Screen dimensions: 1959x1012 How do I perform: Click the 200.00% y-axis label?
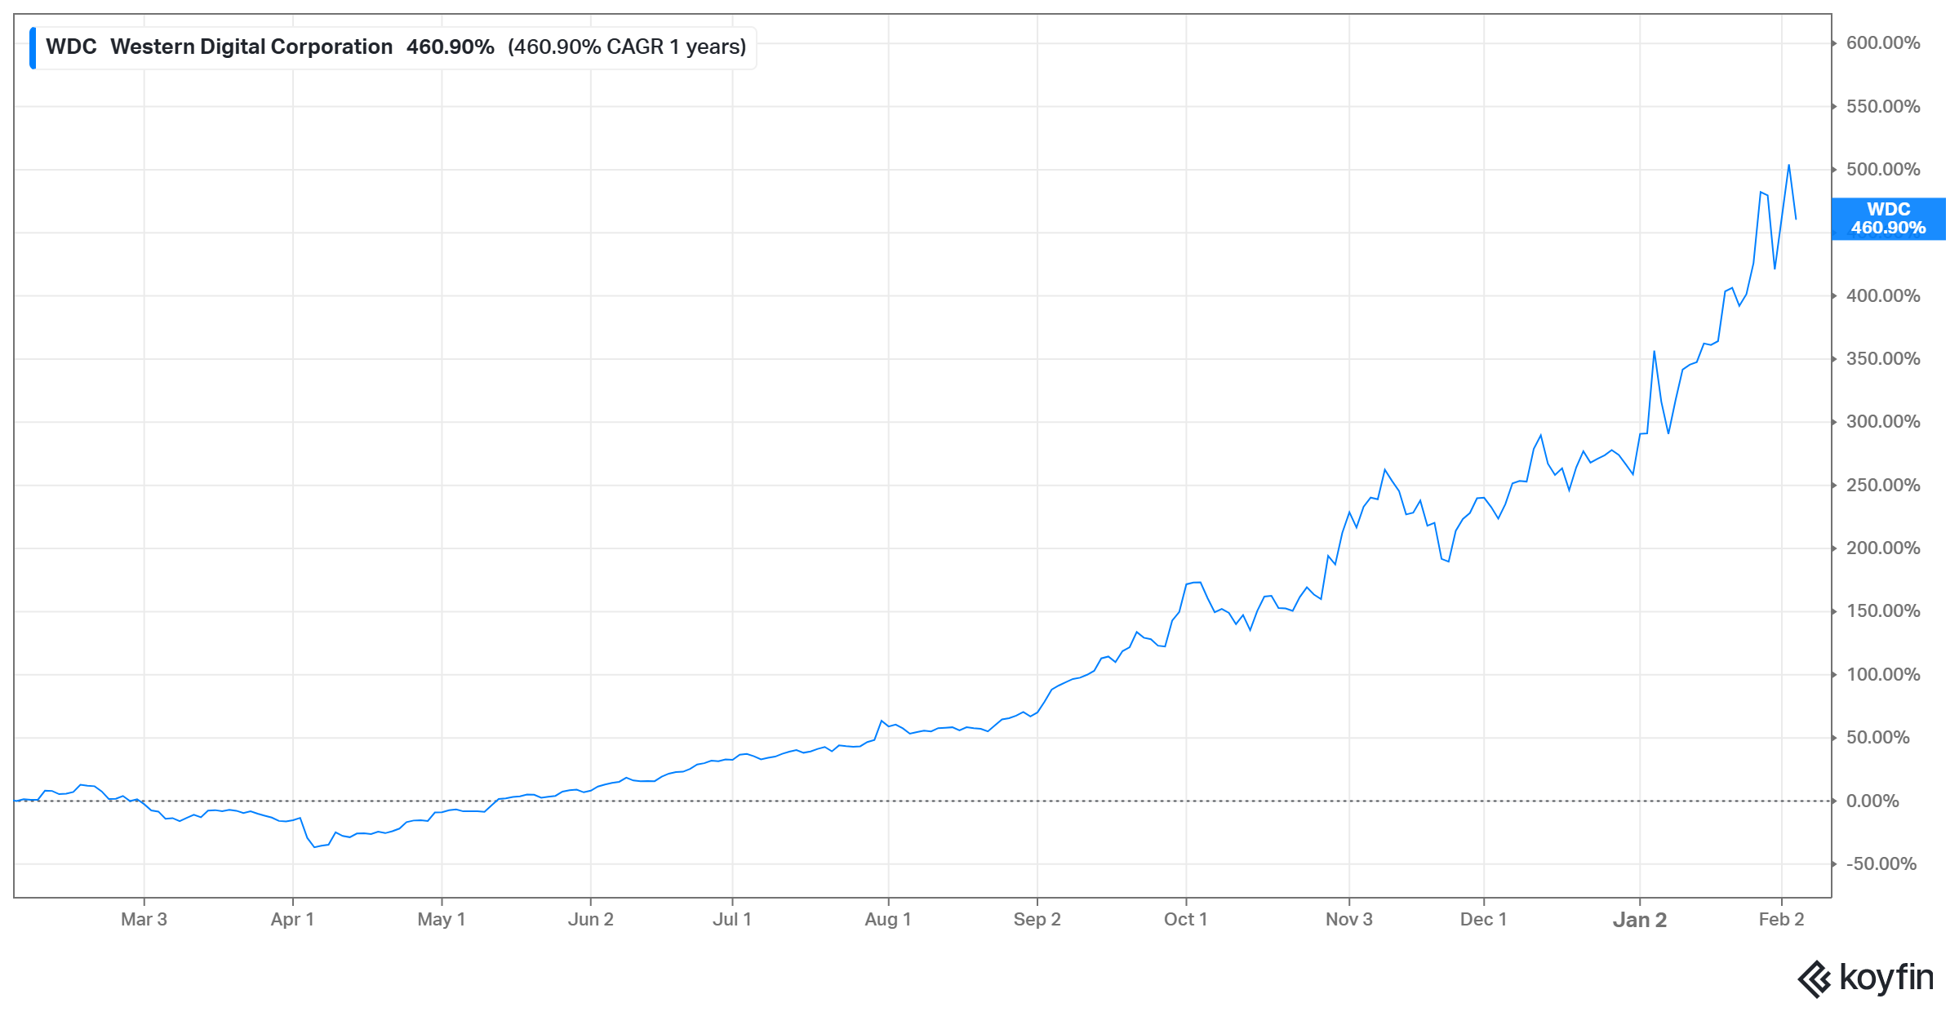point(1883,548)
